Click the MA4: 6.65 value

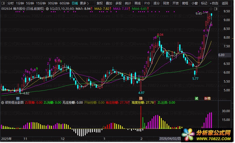coord(139,9)
